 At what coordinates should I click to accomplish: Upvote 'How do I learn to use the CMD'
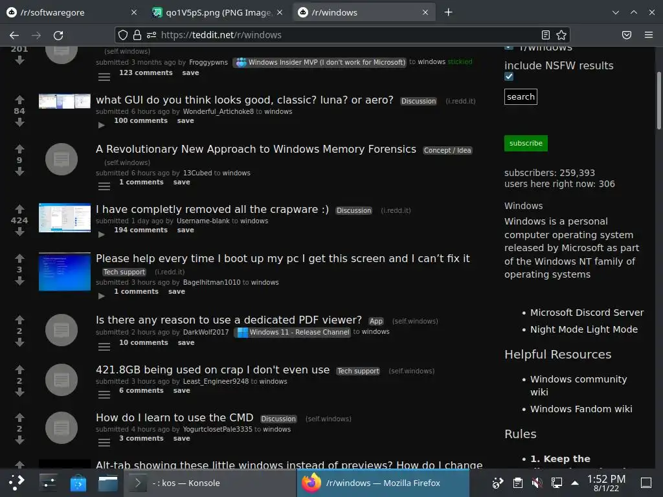tap(19, 417)
